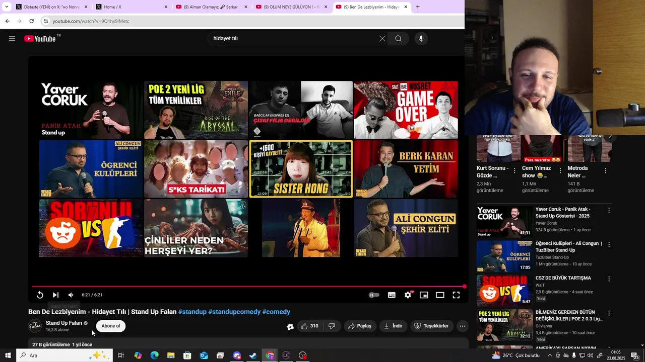Open the Stand Up Falan channel avatar
This screenshot has width=645, height=362.
35,326
